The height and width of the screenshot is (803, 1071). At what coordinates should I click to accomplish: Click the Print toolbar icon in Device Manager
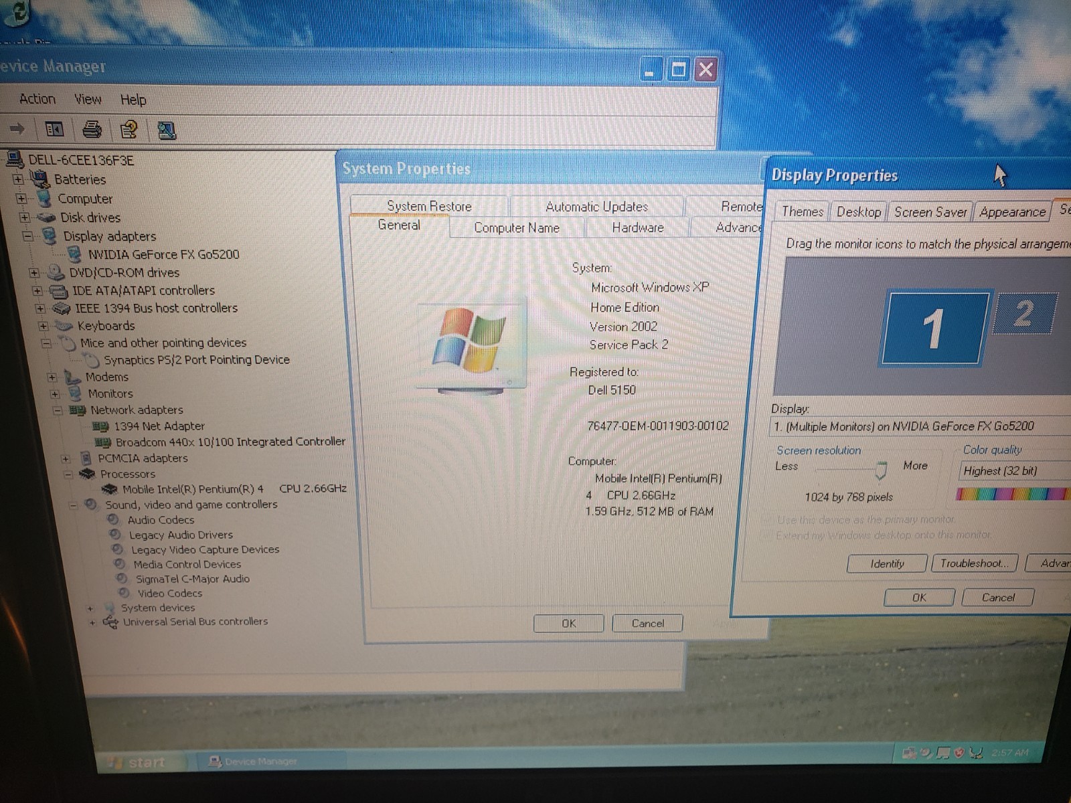[x=92, y=128]
